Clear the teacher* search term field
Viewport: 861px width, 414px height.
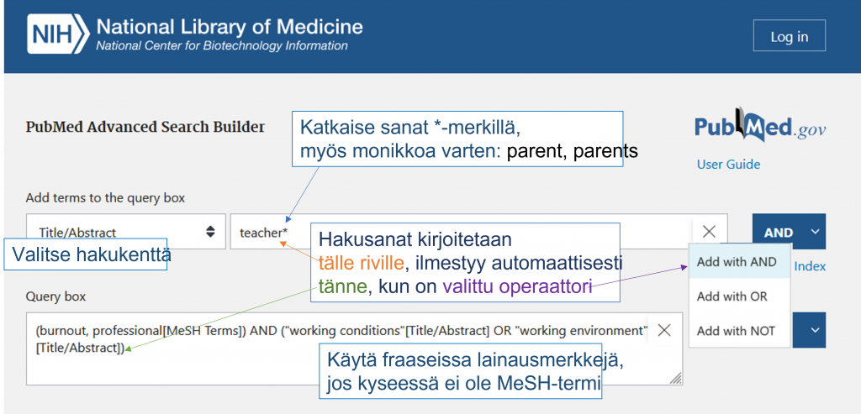pos(710,232)
